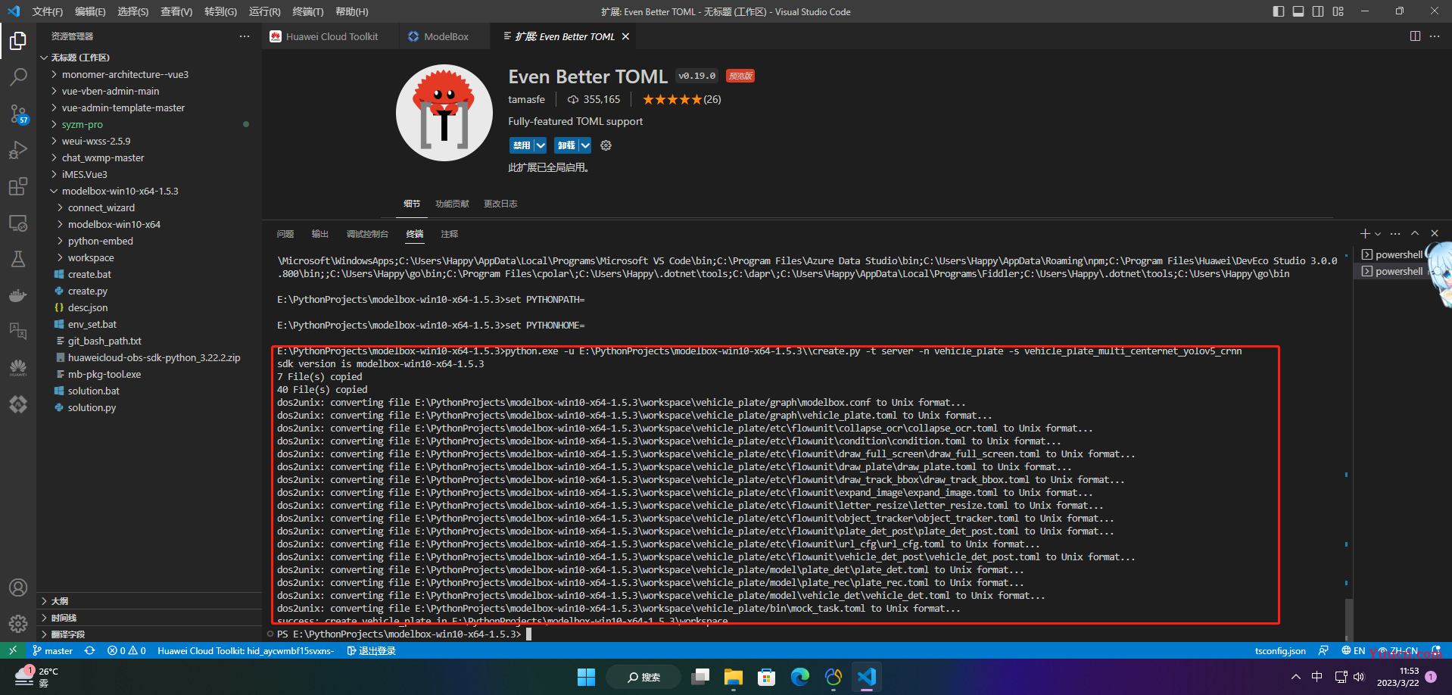The width and height of the screenshot is (1452, 695).
Task: Expand the syzm-pro folder
Action: 83,124
